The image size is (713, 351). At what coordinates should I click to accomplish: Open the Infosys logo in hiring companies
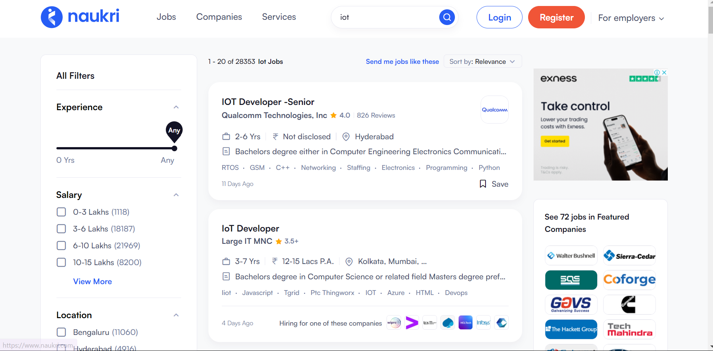pyautogui.click(x=483, y=323)
